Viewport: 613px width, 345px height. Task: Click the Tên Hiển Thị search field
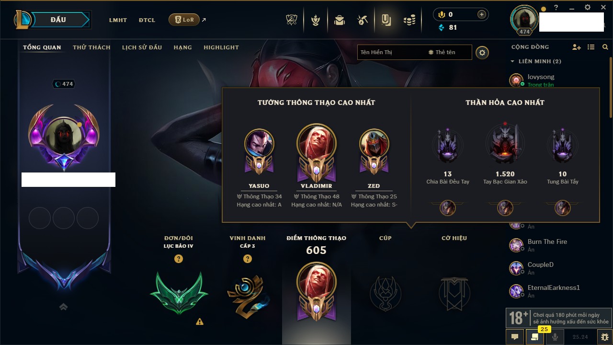(x=415, y=52)
